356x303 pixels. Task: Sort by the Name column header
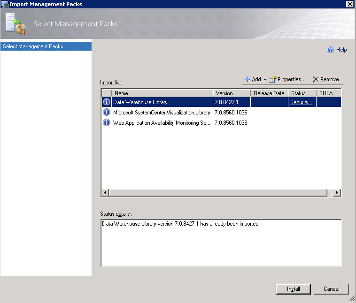(162, 93)
